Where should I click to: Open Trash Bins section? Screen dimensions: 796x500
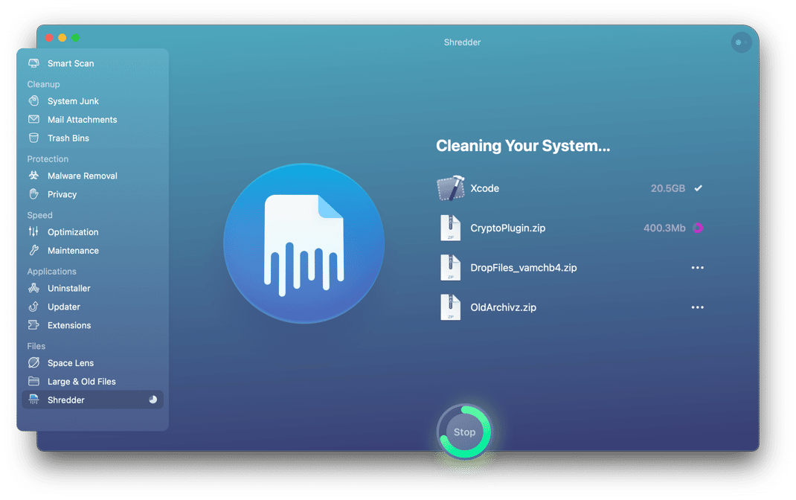pyautogui.click(x=93, y=138)
